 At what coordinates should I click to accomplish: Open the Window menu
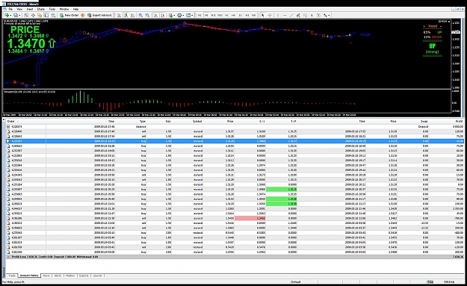tap(64, 9)
